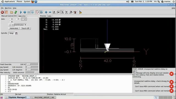Reload the current file with green arrows
Viewport: 176px width, 99px height.
(16, 12)
